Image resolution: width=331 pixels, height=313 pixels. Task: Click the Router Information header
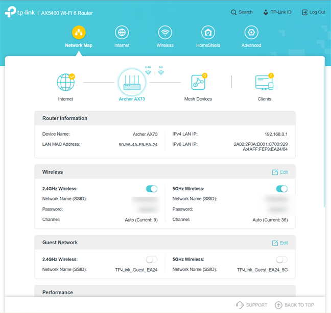165,118
